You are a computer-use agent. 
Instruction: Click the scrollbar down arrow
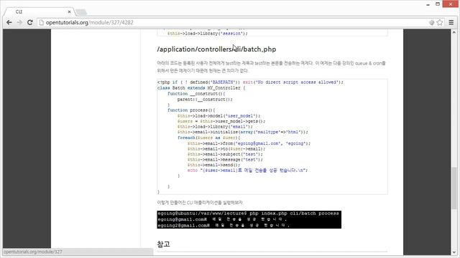[454, 252]
